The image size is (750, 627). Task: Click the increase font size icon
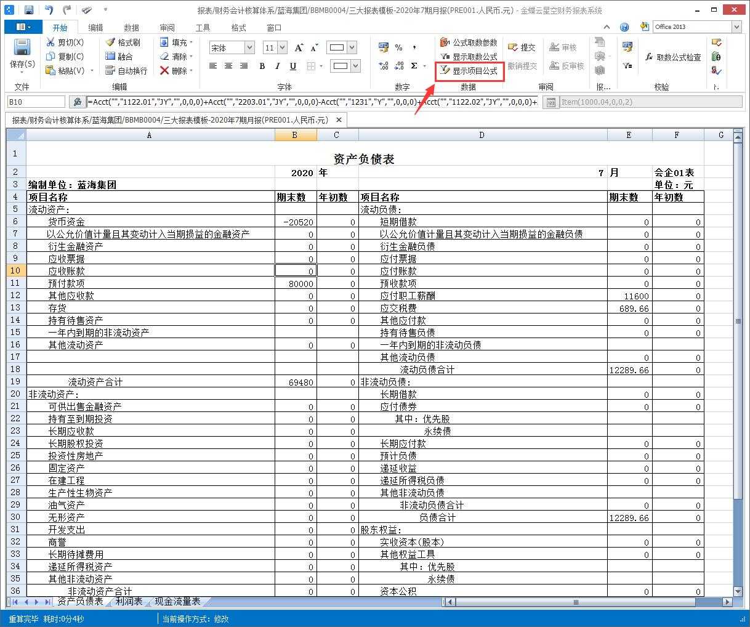(299, 47)
